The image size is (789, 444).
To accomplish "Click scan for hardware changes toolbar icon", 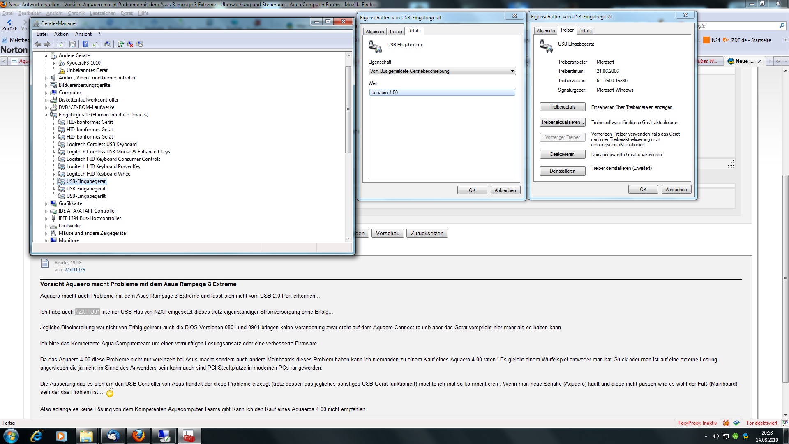I will pos(108,44).
